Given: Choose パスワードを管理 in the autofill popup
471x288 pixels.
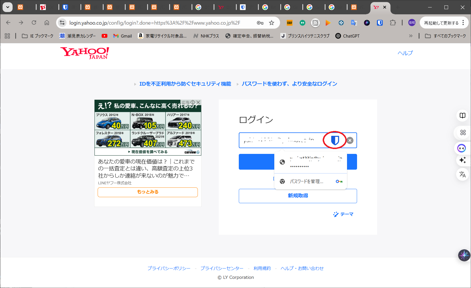Looking at the screenshot, I should point(306,181).
